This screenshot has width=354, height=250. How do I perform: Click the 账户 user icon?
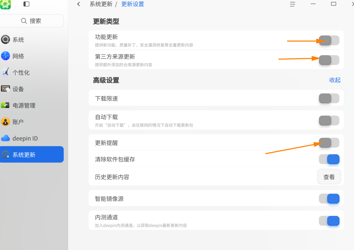5,122
